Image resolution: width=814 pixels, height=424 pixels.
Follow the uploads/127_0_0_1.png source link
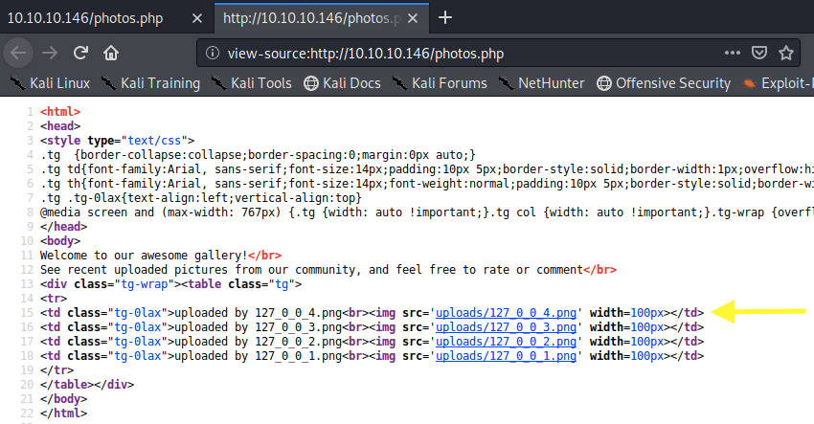pos(507,355)
